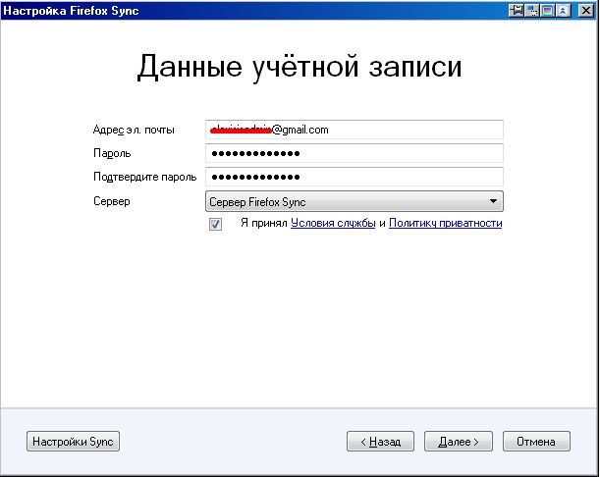Click the pushpin always-on-top title bar icon
The image size is (600, 477).
[517, 11]
